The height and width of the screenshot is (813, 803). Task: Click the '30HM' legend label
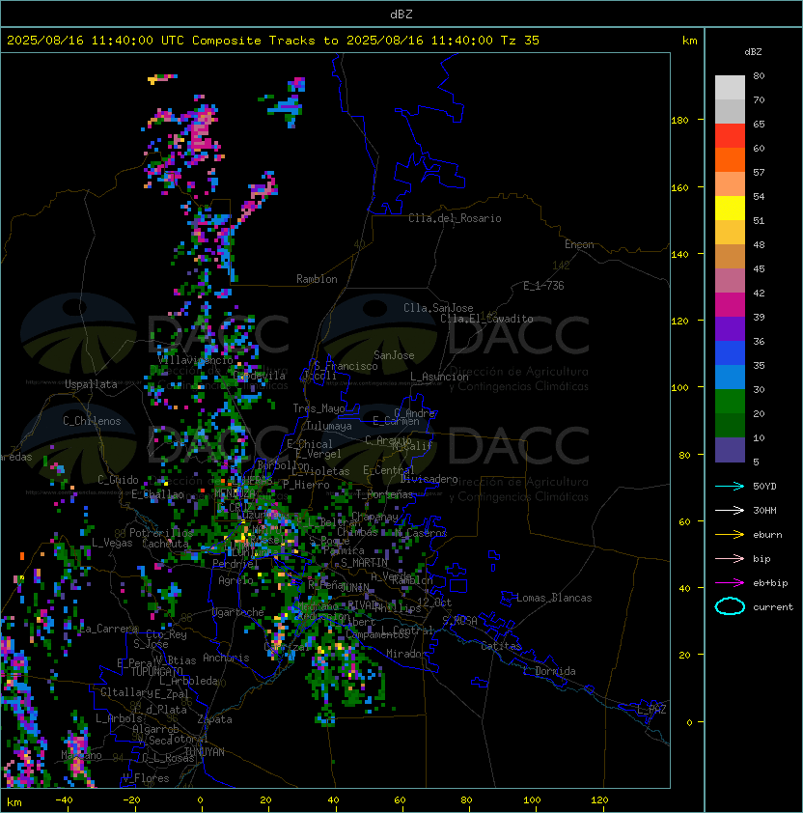[764, 510]
